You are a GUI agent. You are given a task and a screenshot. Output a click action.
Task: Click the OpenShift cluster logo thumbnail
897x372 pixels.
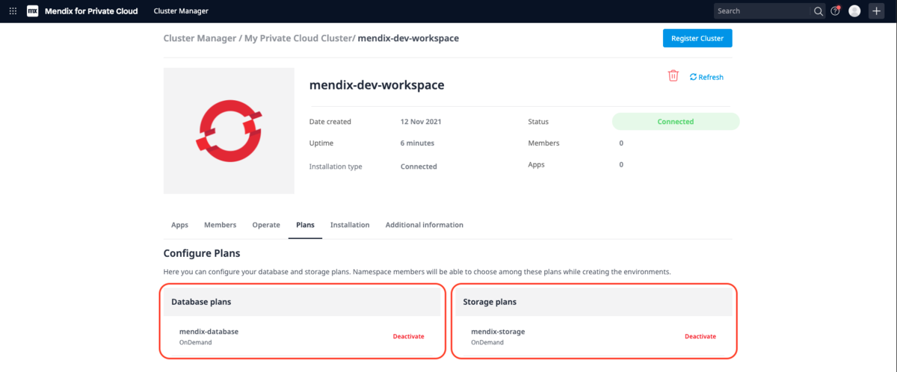[229, 131]
